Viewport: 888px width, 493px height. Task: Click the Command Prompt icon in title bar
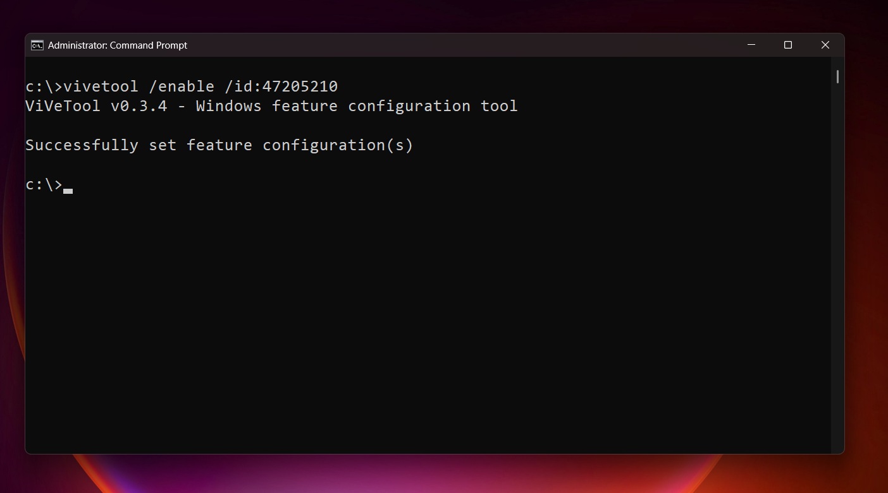[x=37, y=45]
